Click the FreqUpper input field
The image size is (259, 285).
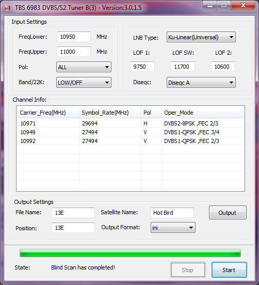point(74,52)
